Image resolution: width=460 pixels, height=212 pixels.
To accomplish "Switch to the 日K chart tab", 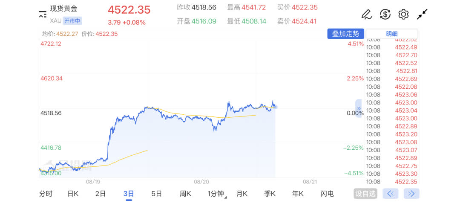I will [73, 194].
